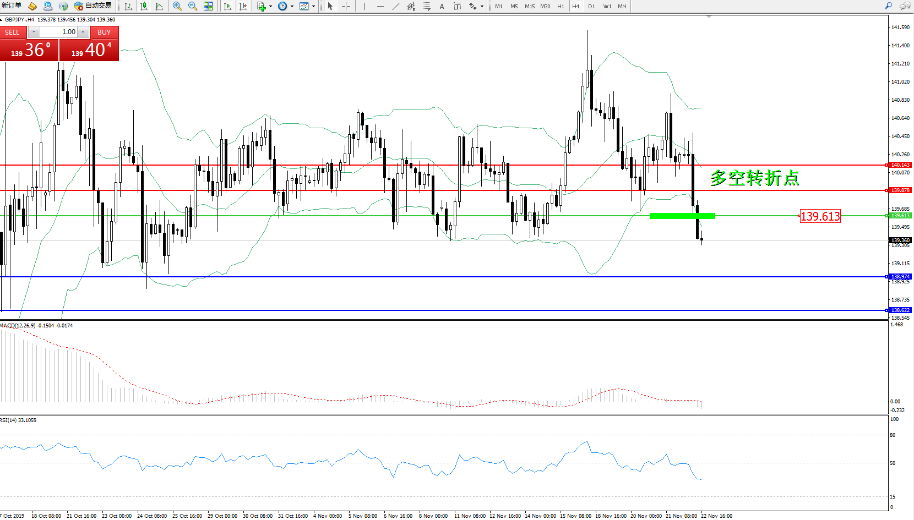Click the zoom out magnifier icon
This screenshot has height=520, width=914.
(x=193, y=6)
